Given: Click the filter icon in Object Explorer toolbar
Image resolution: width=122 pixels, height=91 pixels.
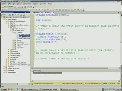Looking at the screenshot, I should (x=18, y=15).
